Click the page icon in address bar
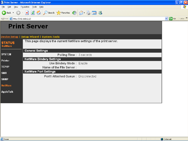Image resolution: width=188 pixels, height=141 pixels. tap(11, 19)
